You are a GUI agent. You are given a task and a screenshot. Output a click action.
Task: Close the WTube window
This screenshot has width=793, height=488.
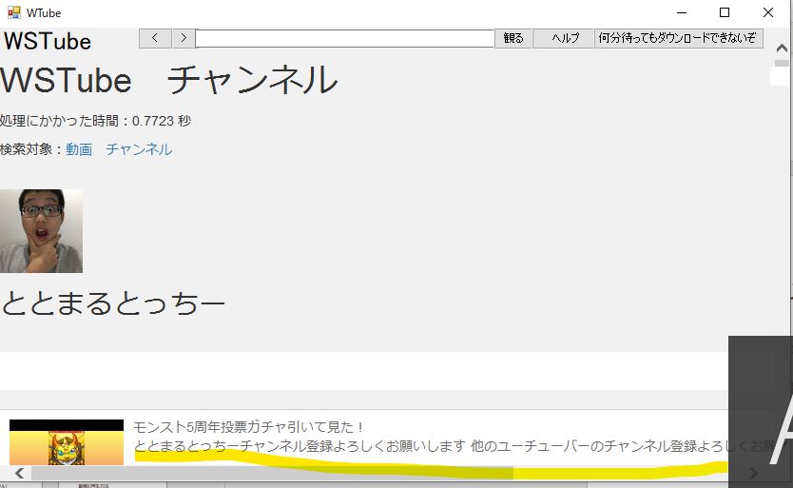point(768,12)
